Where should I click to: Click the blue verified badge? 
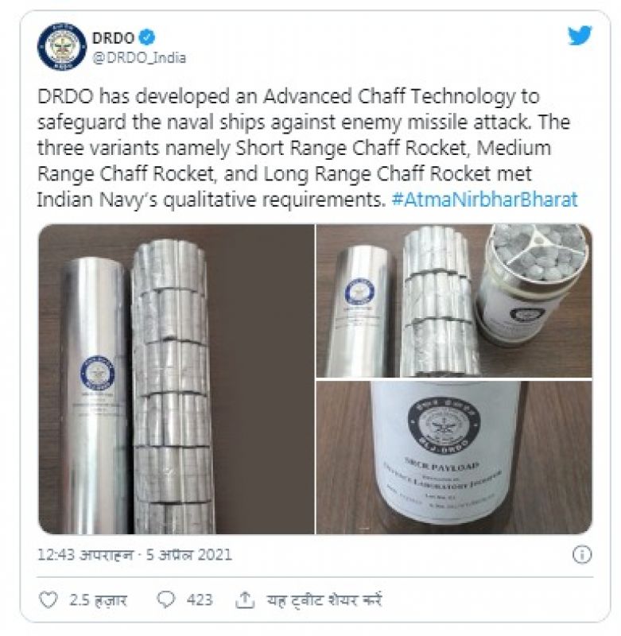147,37
